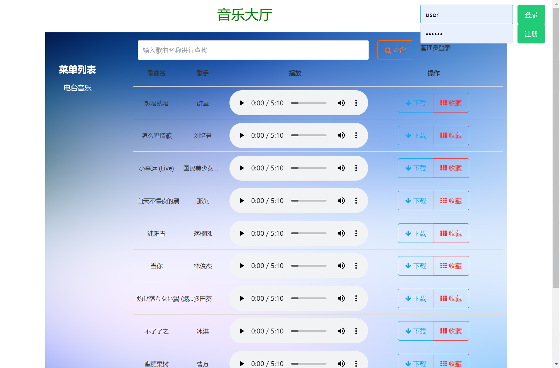Click the 收藏 icon for 白天不懂夜的黑
Screen dimensions: 560x368
pos(444,200)
